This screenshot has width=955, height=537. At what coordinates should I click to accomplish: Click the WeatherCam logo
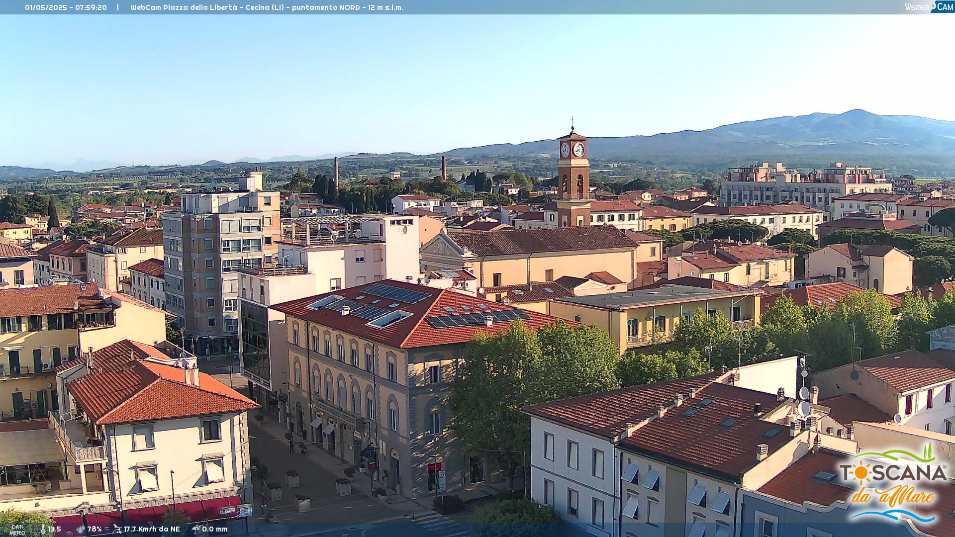pyautogui.click(x=929, y=7)
